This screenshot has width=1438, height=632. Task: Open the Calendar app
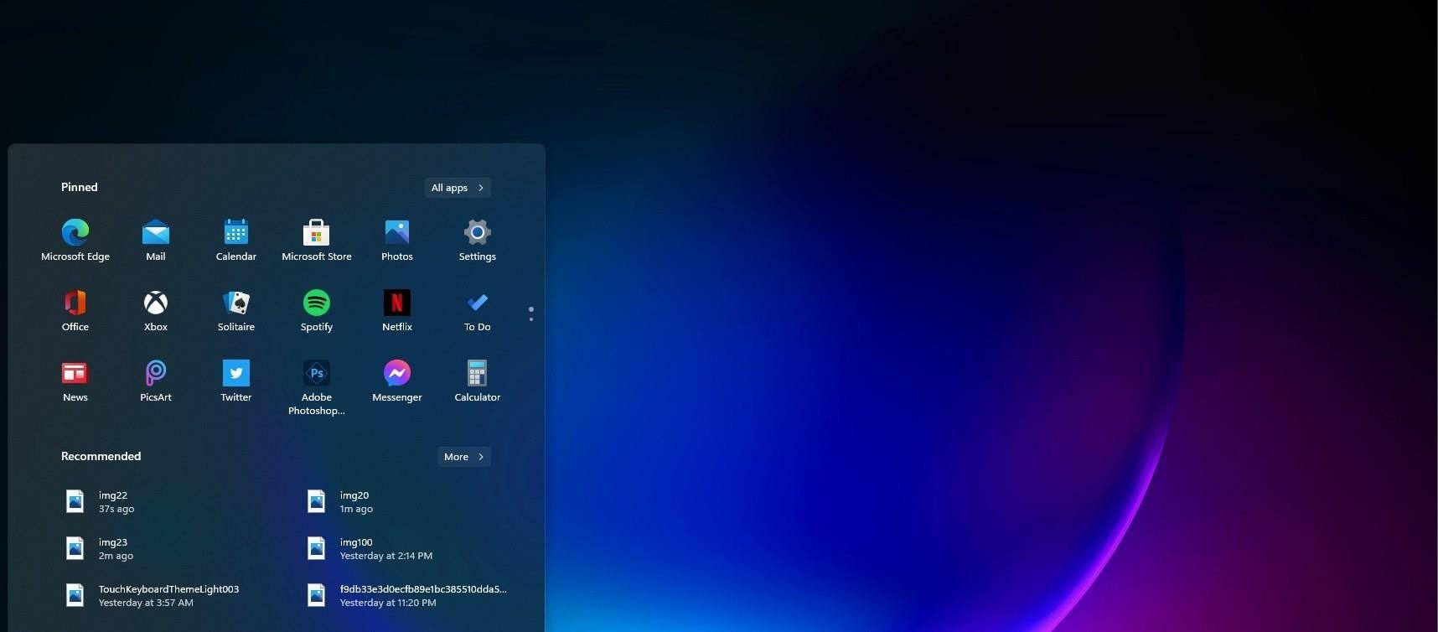[236, 240]
